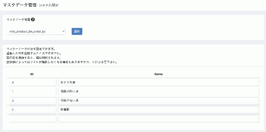Image resolution: width=266 pixels, height=132 pixels.
Task: Click the line 空のIDを登録すると、値は削除されます。
Action: 33,58
